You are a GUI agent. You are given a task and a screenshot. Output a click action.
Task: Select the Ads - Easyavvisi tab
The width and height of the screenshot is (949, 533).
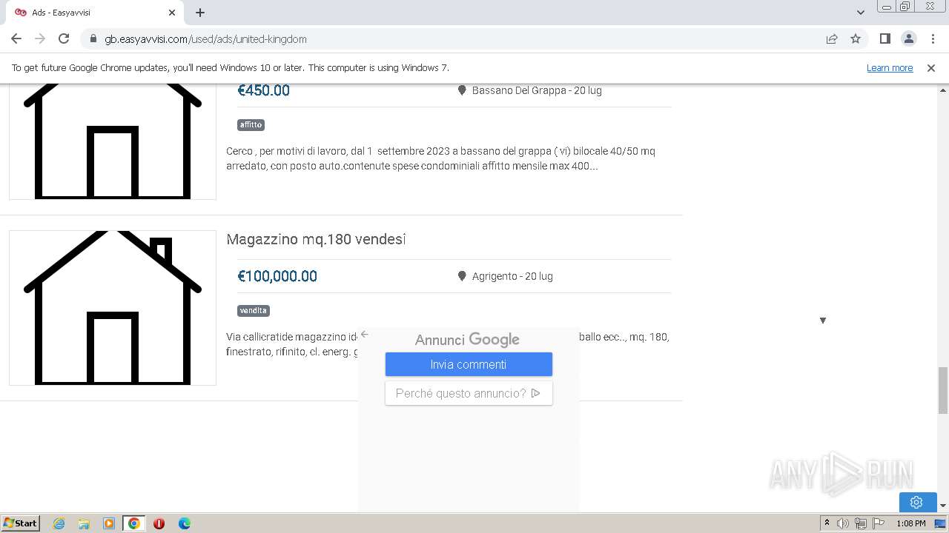coord(94,13)
